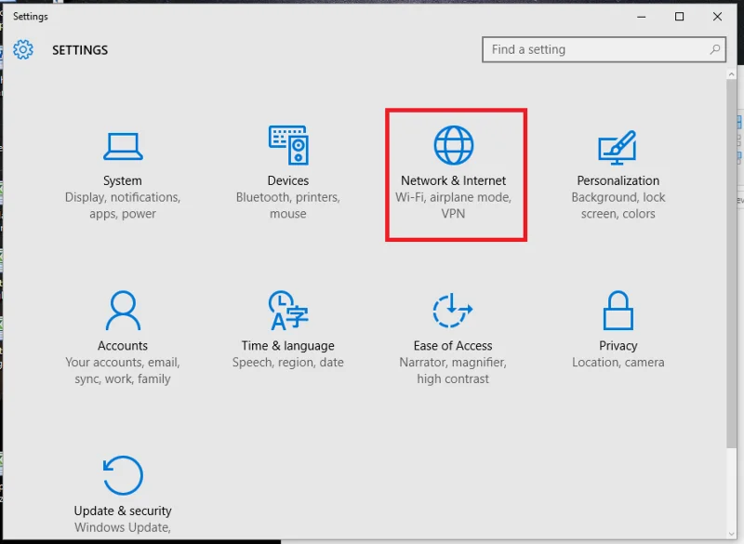Close the Settings window
This screenshot has height=544, width=744.
coord(717,17)
